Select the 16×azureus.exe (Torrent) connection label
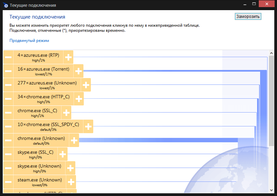277x196 pixels. coord(44,71)
